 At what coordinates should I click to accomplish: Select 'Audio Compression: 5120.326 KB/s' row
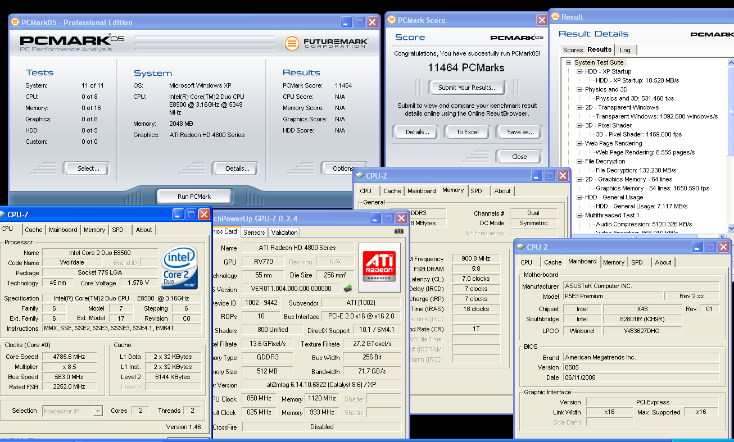click(644, 224)
